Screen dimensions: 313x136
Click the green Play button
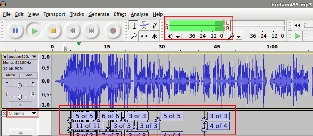(x=35, y=31)
